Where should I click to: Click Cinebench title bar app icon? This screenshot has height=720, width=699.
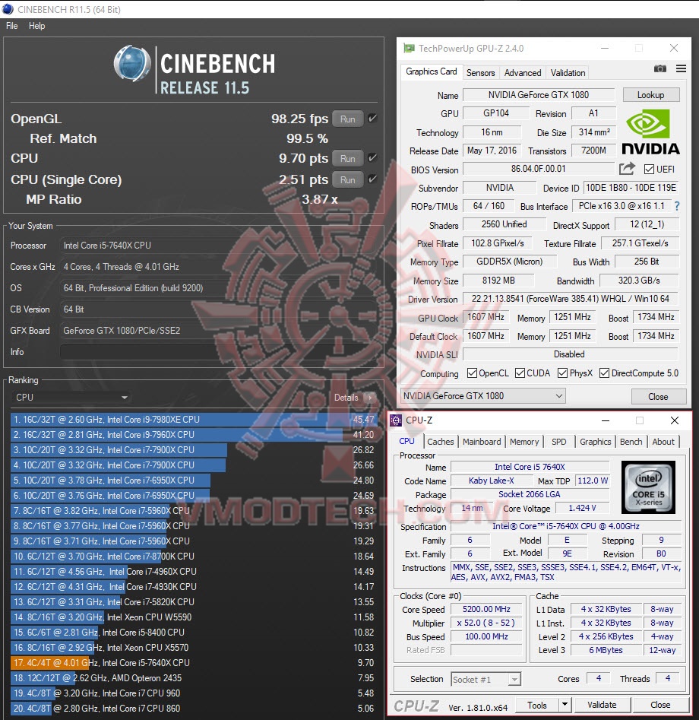click(x=8, y=9)
